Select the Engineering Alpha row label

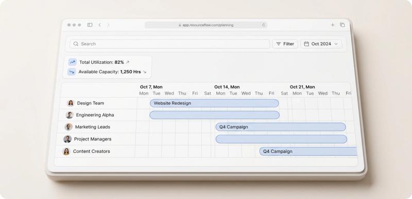(x=95, y=115)
